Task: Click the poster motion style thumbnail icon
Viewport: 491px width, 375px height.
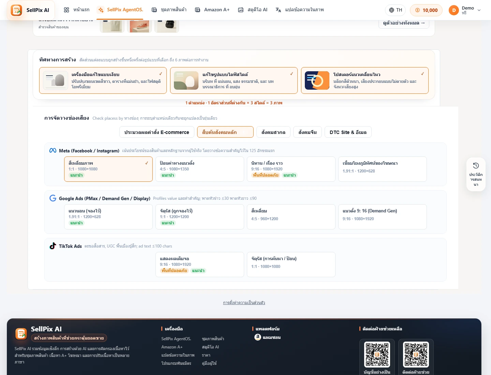Action: coord(317,80)
